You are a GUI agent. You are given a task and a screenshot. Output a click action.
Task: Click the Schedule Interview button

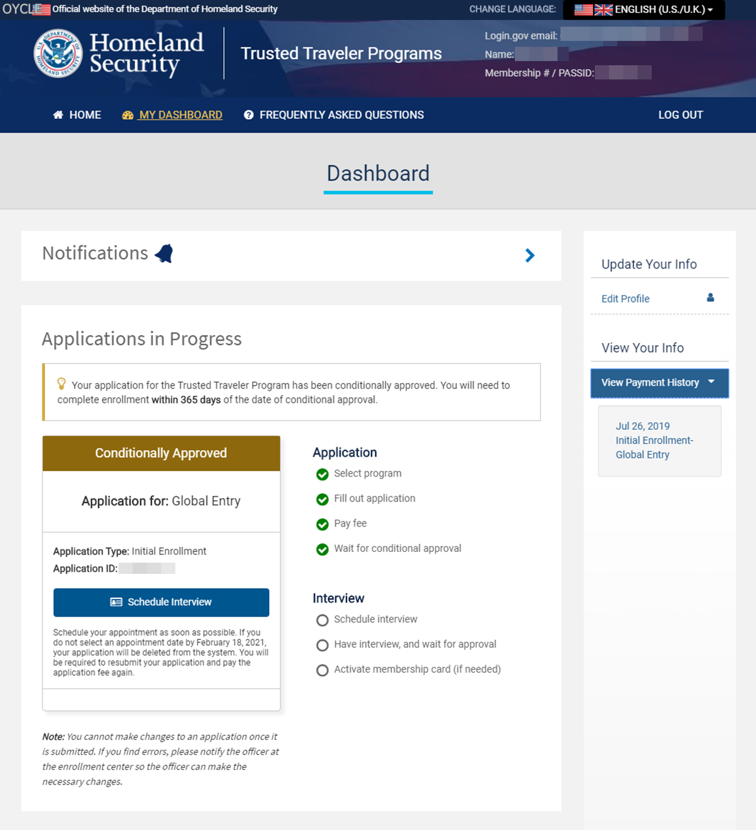point(161,602)
